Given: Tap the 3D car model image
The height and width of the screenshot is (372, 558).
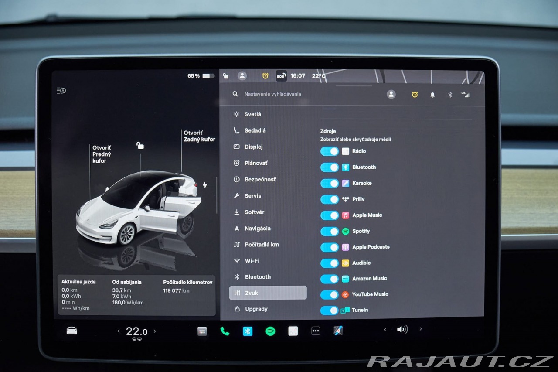Looking at the screenshot, I should point(139,208).
